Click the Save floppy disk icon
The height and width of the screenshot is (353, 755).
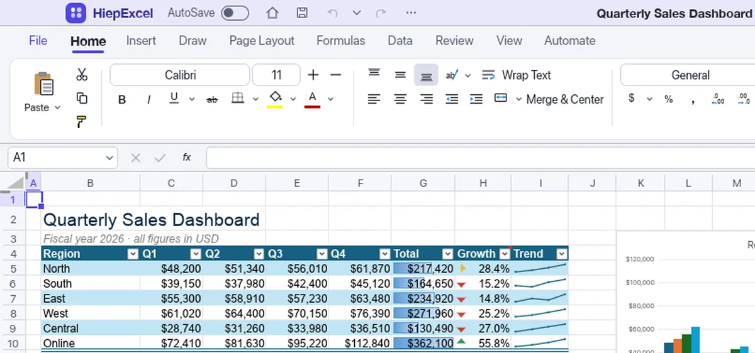(302, 13)
